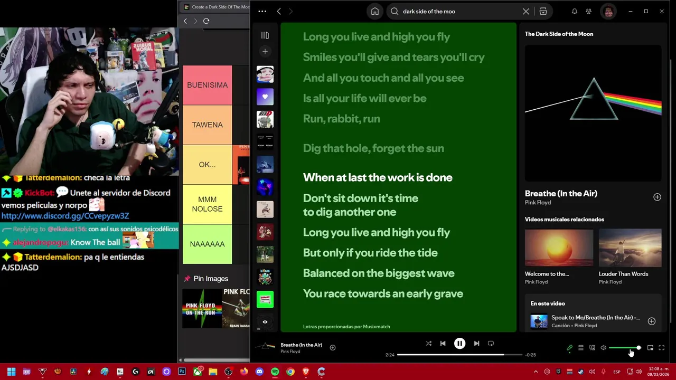Pause the playing song
Screen dimensions: 676x380
click(460, 344)
